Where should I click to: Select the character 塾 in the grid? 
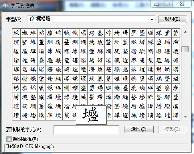(33, 97)
